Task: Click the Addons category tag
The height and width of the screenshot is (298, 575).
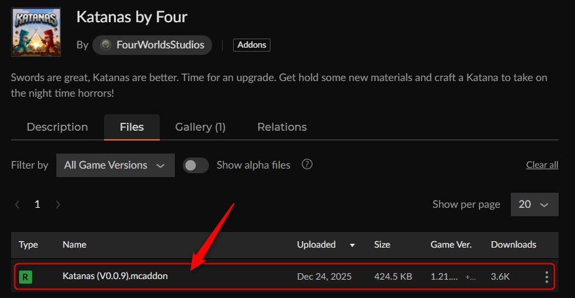Action: pyautogui.click(x=251, y=45)
